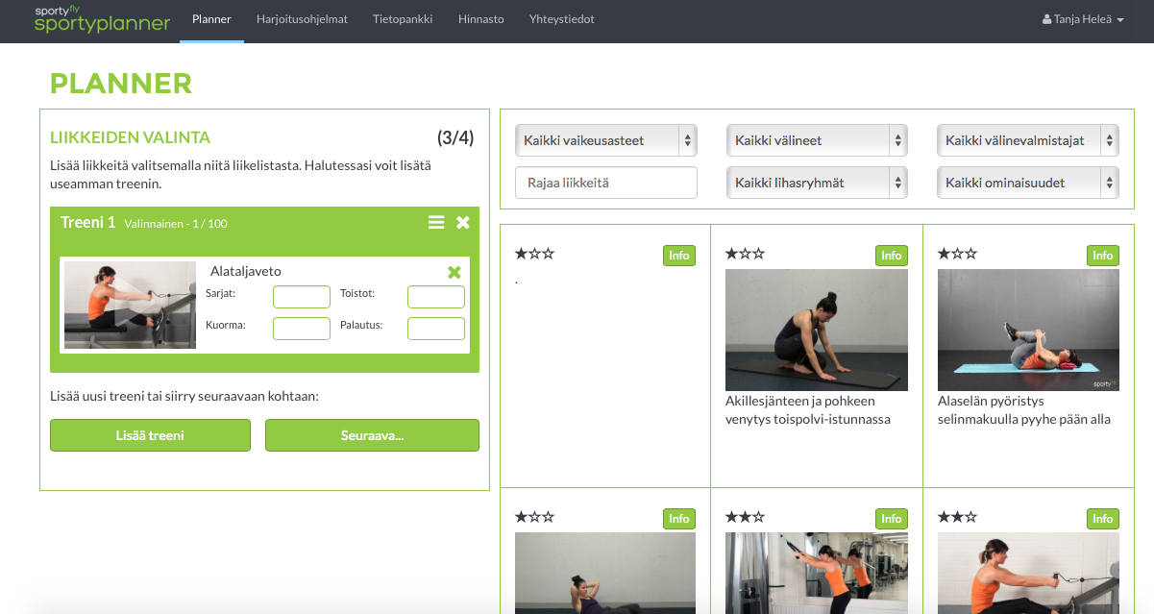
Task: Open Kaikki ominaisuudet dropdown
Action: [1028, 183]
